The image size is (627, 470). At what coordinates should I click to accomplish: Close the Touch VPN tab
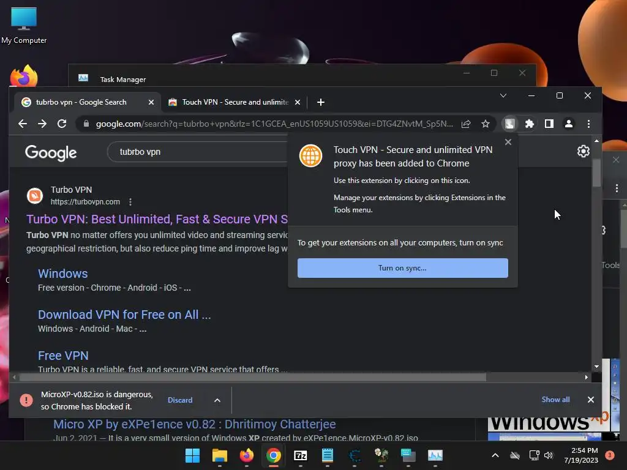click(x=298, y=102)
